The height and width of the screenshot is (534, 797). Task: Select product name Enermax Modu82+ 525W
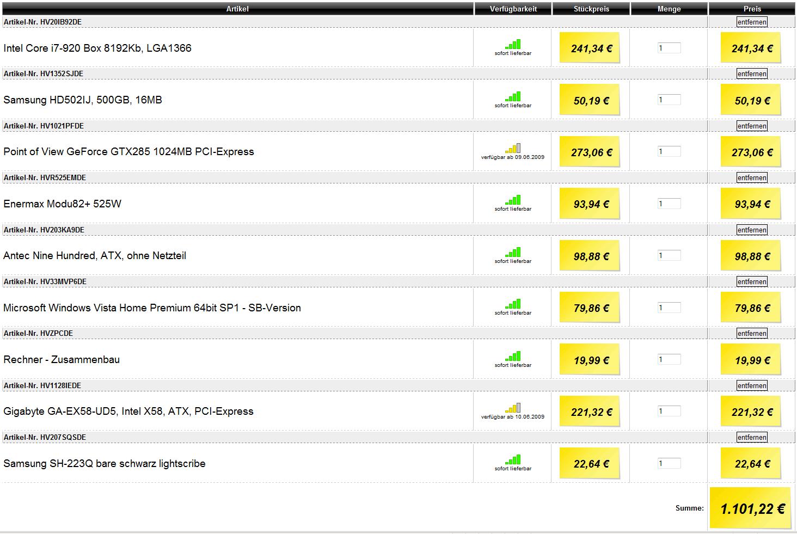[x=62, y=204]
